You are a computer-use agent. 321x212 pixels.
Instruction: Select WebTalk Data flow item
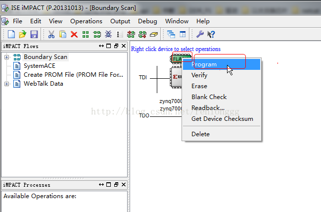[x=44, y=84]
